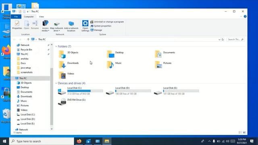Image resolution: width=258 pixels, height=145 pixels.
Task: Open Pictures in the navigation tree
Action: tap(25, 106)
